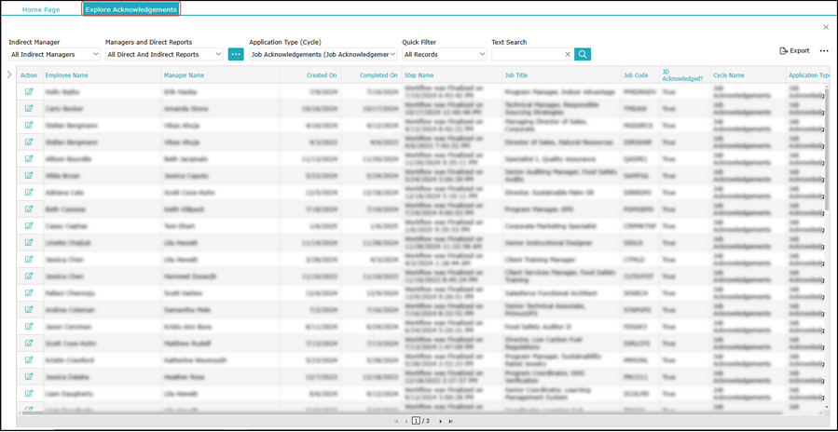Go to the next page of results

(x=441, y=422)
